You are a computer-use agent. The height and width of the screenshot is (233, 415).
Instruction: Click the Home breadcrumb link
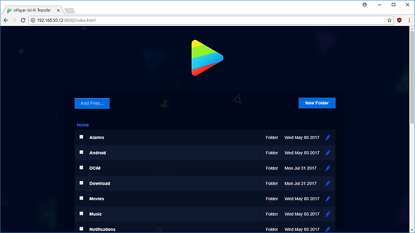pyautogui.click(x=82, y=125)
